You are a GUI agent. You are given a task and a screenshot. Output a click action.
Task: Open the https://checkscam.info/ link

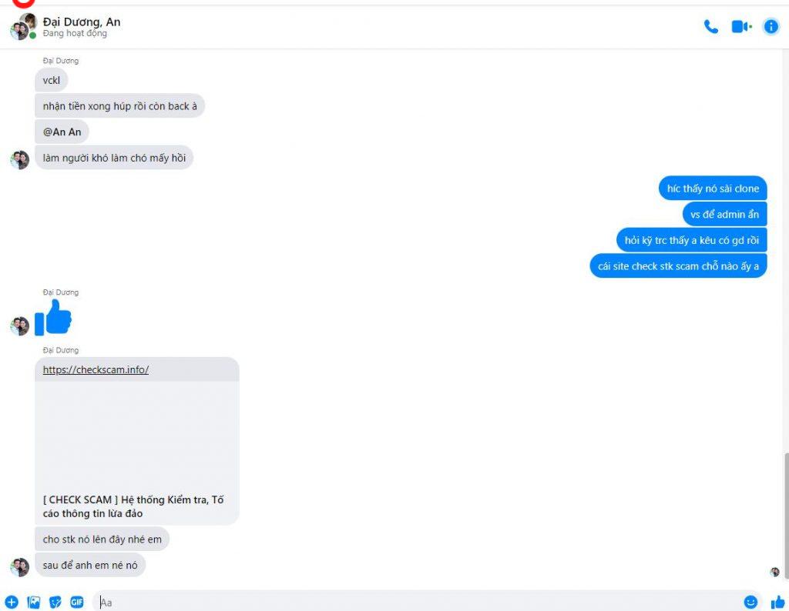pos(96,370)
